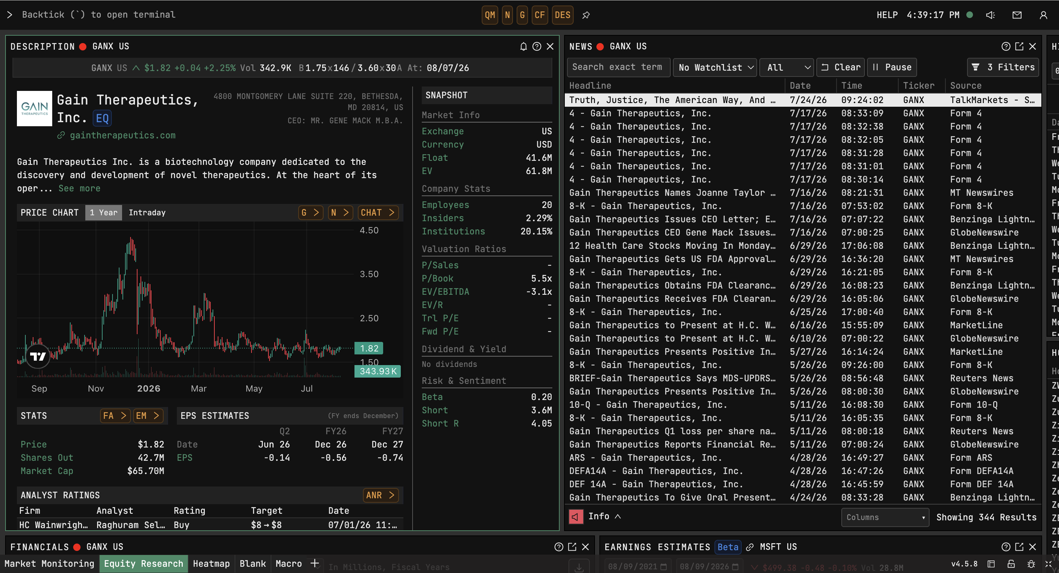
Task: Switch price chart to Intraday
Action: [147, 213]
